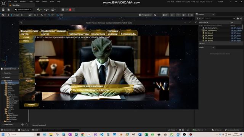Select the viewport select-objects arrow tool
The height and width of the screenshot is (137, 244).
click(x=8, y=15)
